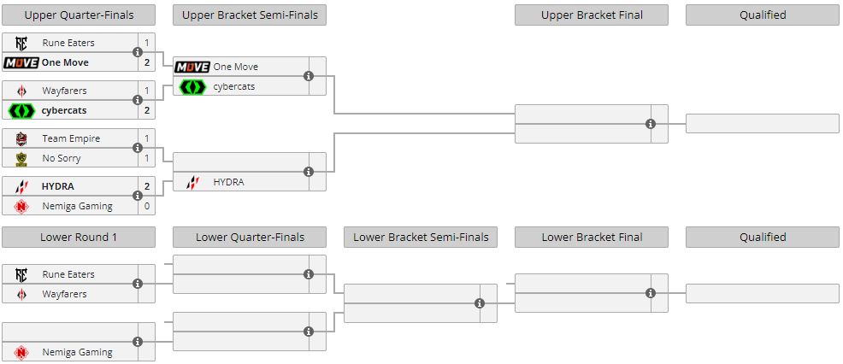Show details of Team Empire vs No Sorry match
This screenshot has width=843, height=364.
click(x=138, y=148)
